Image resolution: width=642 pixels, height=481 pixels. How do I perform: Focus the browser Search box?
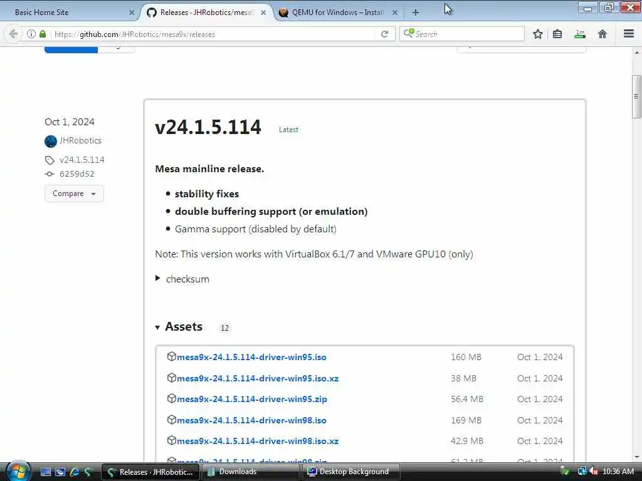coord(462,34)
